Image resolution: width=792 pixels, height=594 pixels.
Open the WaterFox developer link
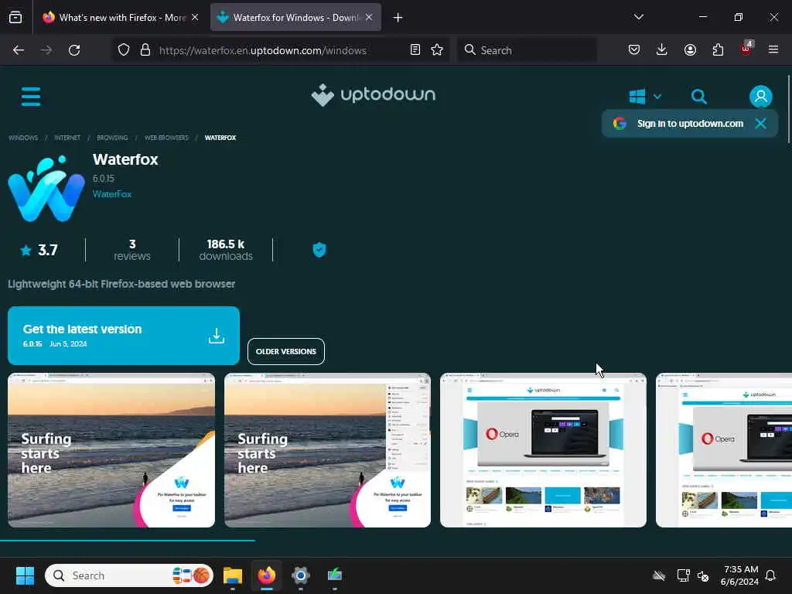(x=112, y=194)
